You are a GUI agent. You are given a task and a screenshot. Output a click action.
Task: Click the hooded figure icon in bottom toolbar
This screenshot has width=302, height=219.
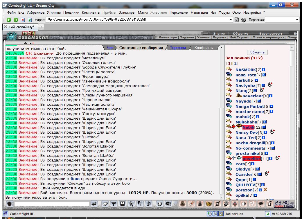183,204
